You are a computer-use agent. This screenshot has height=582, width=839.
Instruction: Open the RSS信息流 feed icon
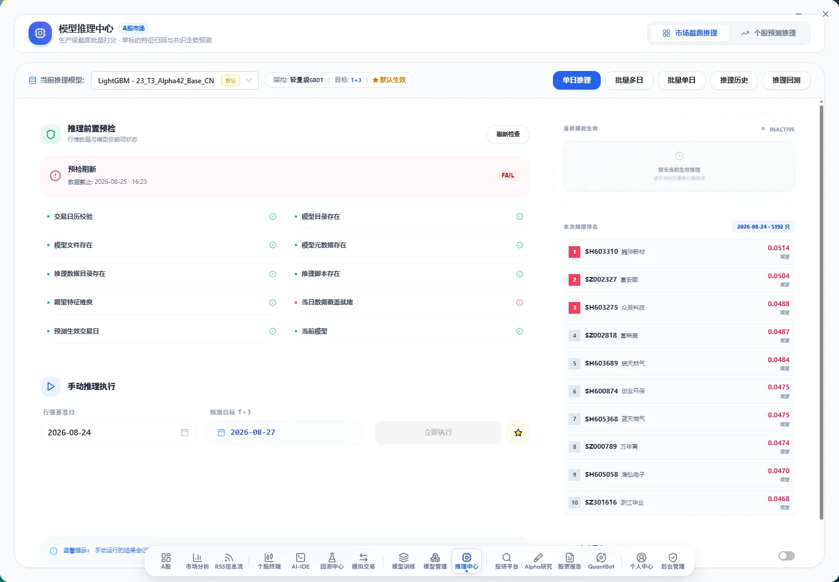(x=229, y=561)
